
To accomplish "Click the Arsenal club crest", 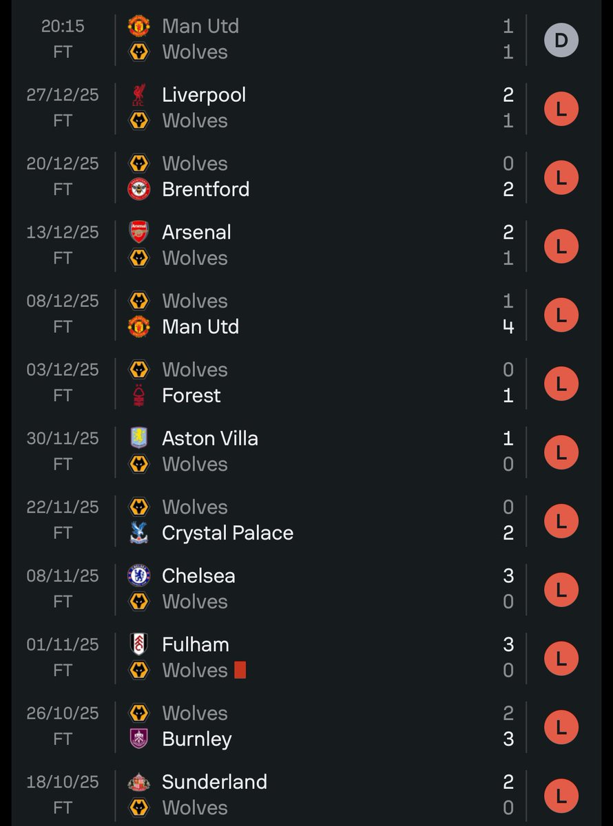I will 139,233.
